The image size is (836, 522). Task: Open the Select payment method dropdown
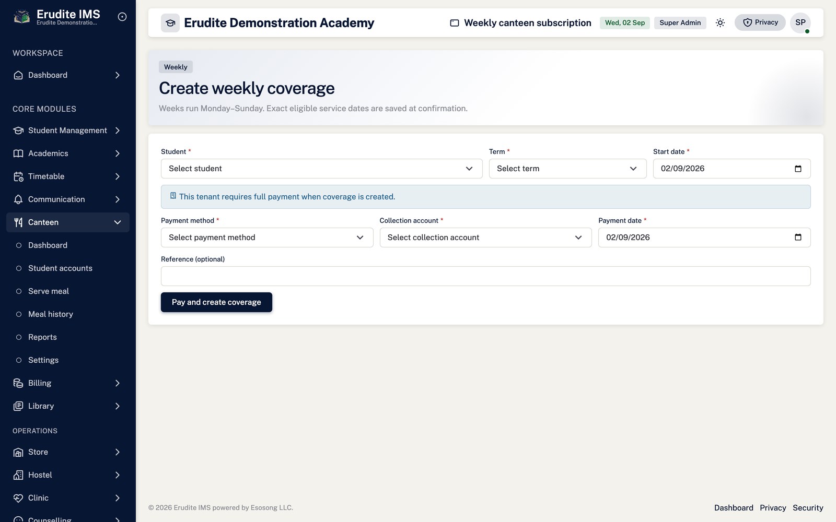click(x=267, y=238)
